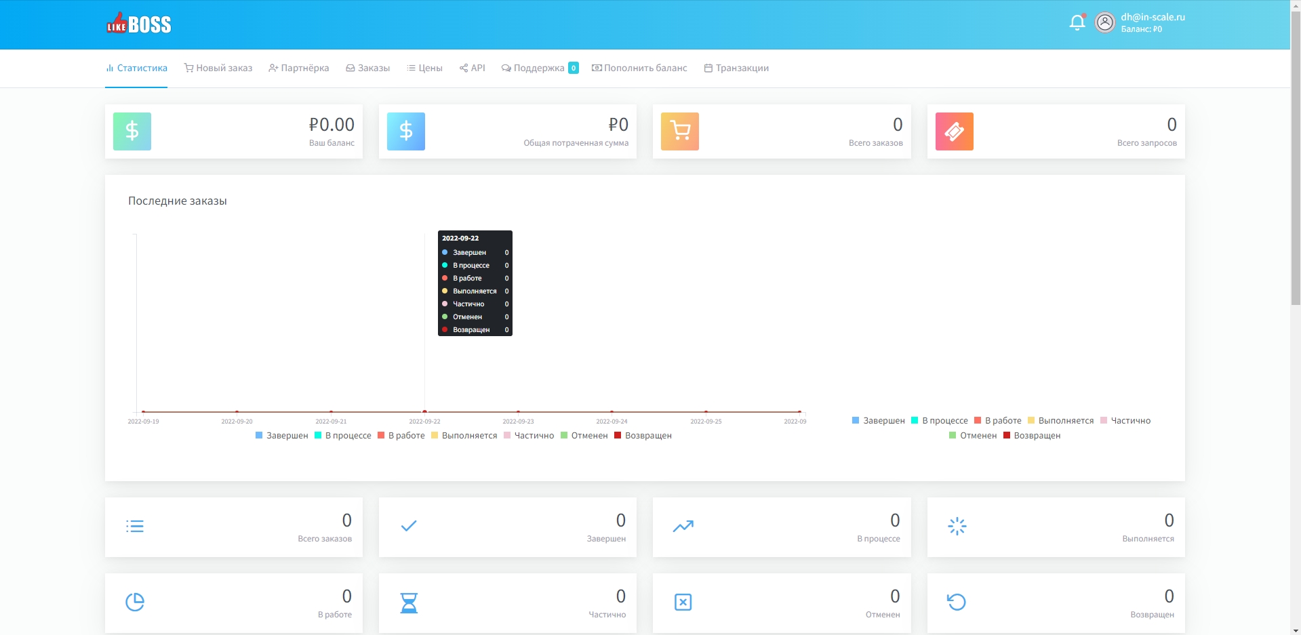Click the page vertical scrollbar
Screen dimensions: 1301x635
(x=1296, y=157)
